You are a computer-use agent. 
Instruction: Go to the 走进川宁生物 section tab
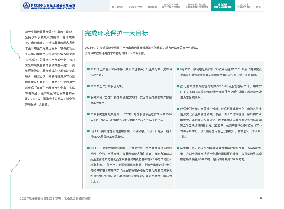pyautogui.click(x=135, y=7)
